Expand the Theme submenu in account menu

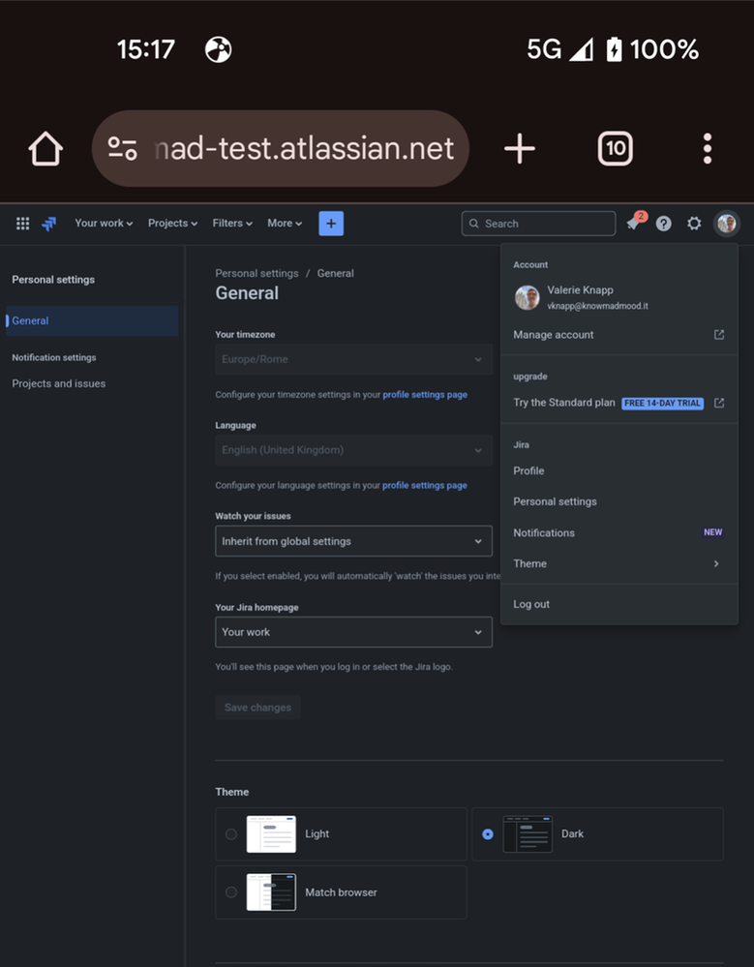(619, 563)
